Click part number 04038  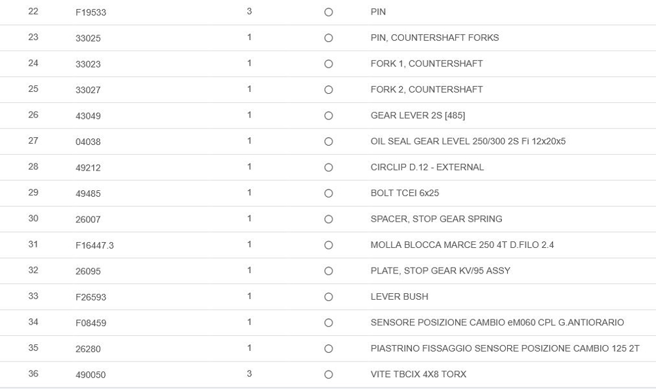pos(88,142)
